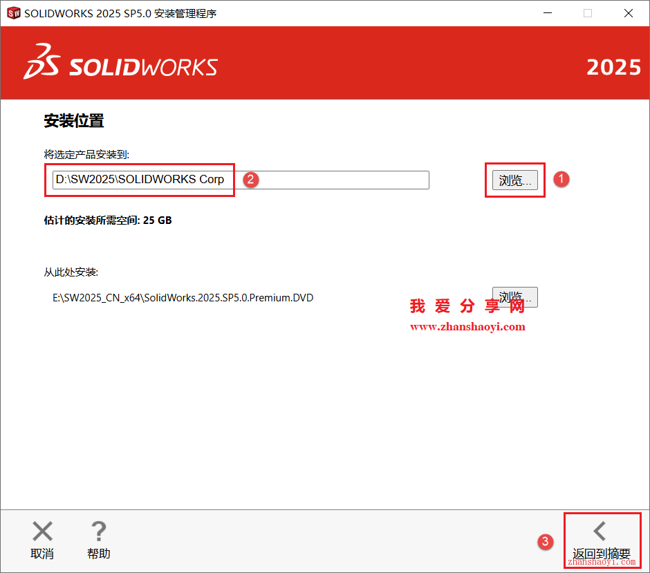Close the installation manager window
The image size is (650, 573).
629,13
